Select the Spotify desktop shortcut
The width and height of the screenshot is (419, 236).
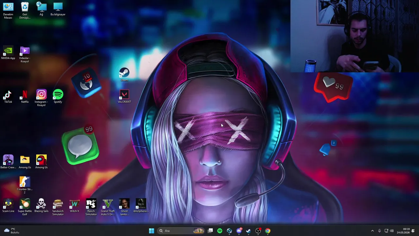click(58, 97)
